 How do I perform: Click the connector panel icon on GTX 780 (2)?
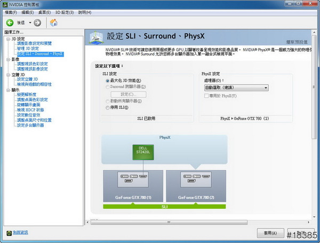pyautogui.click(x=196, y=179)
